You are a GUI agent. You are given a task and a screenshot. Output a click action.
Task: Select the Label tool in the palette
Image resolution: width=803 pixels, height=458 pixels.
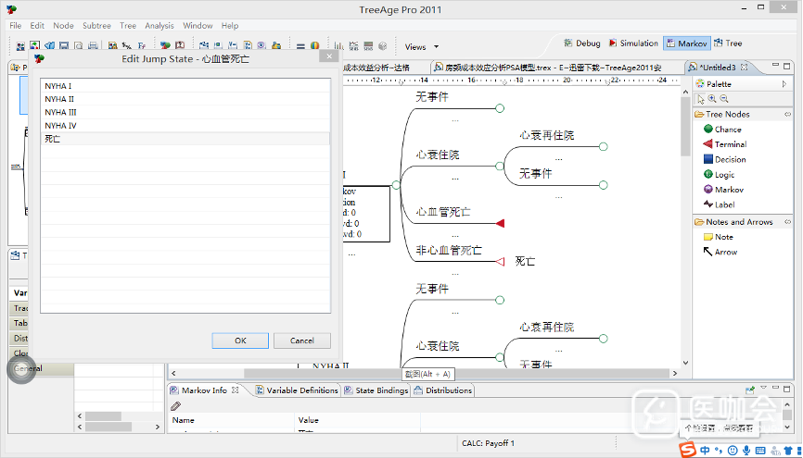[724, 204]
